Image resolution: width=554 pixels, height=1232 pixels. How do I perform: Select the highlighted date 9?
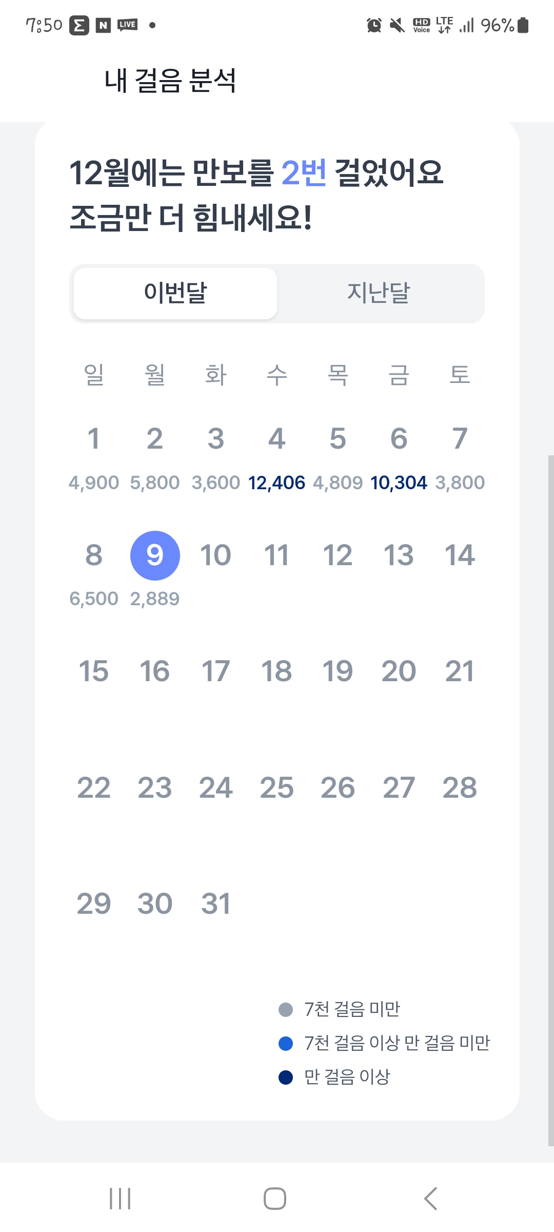pos(155,555)
